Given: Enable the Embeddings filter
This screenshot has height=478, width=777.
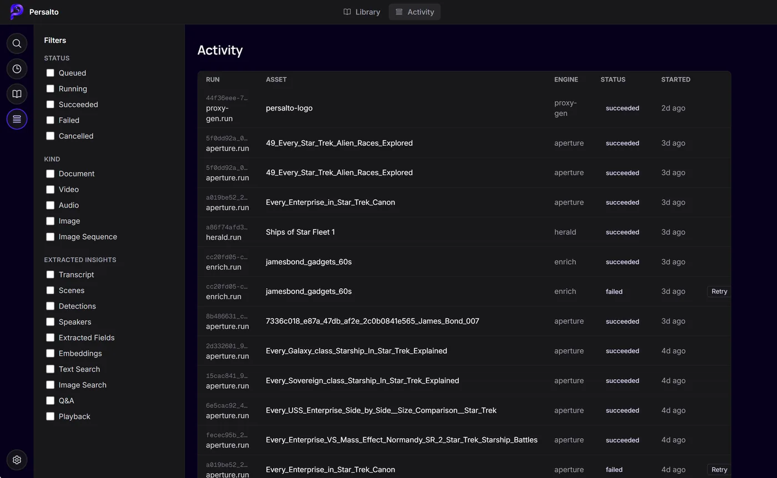Looking at the screenshot, I should 50,353.
